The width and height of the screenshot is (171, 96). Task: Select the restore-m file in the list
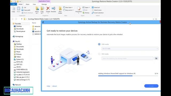[x=37, y=34]
